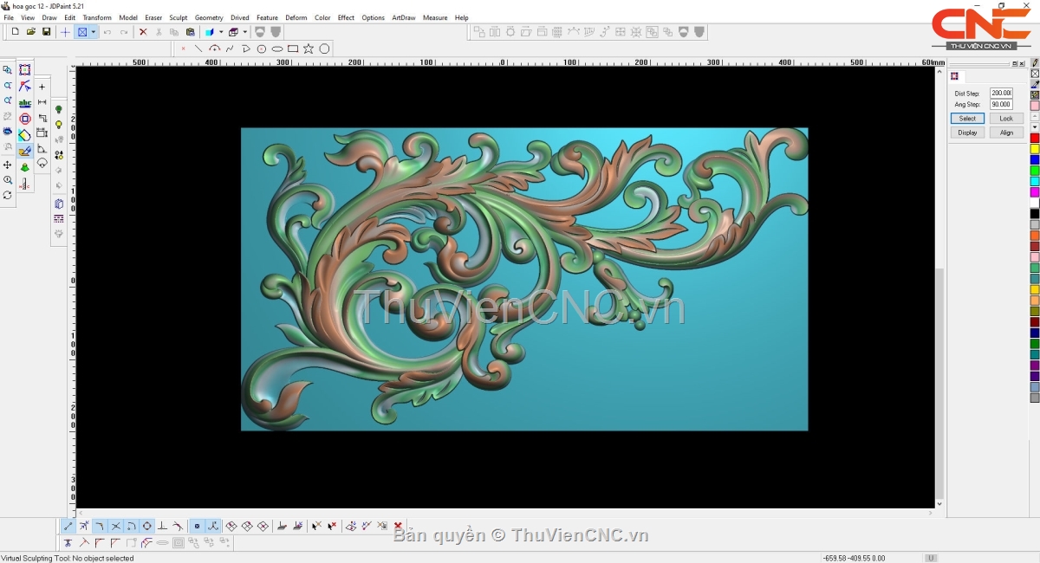The height and width of the screenshot is (563, 1040).
Task: Open a file with the folder icon
Action: click(31, 32)
